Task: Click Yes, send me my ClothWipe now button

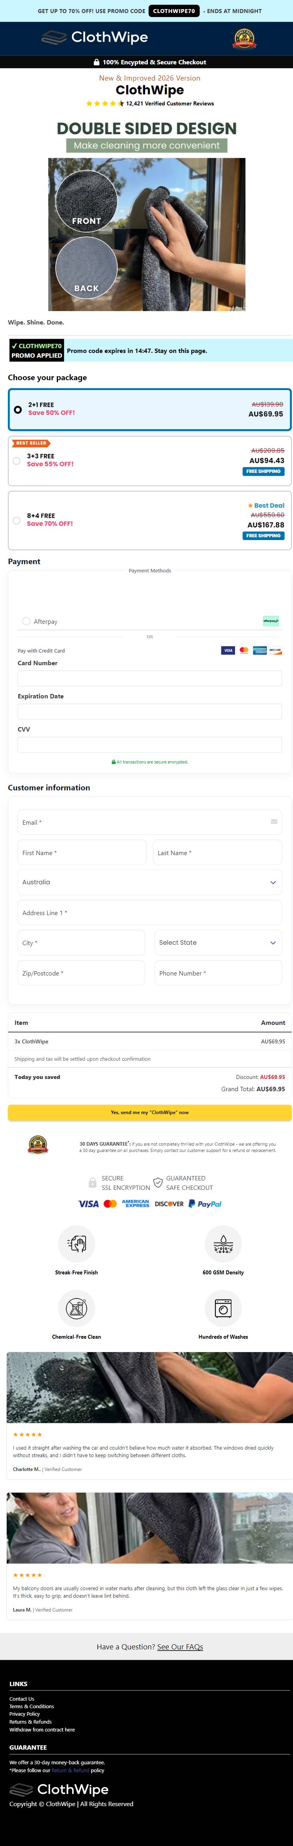Action: (150, 1112)
